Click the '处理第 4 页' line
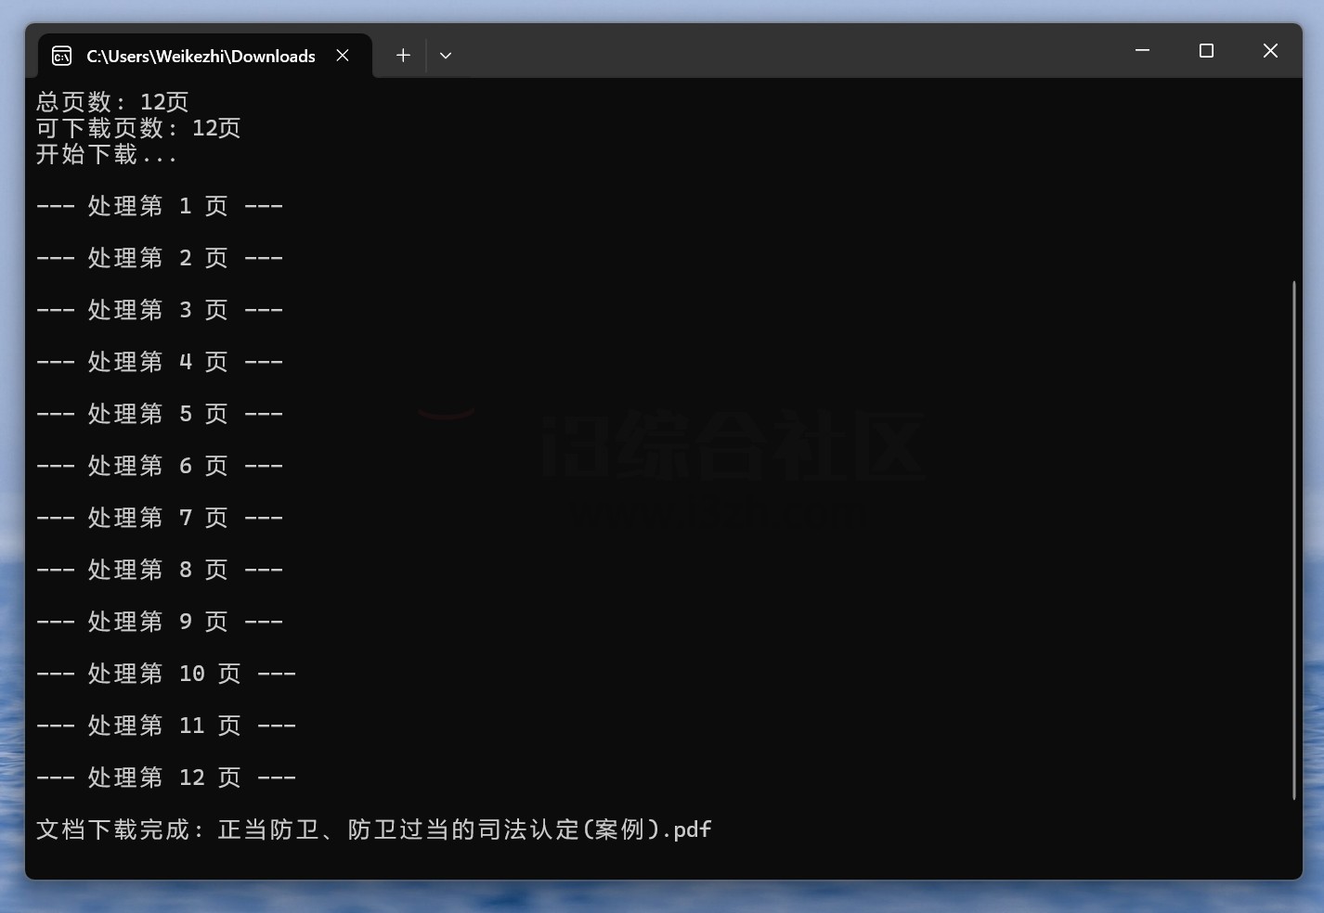This screenshot has width=1324, height=913. [x=160, y=362]
